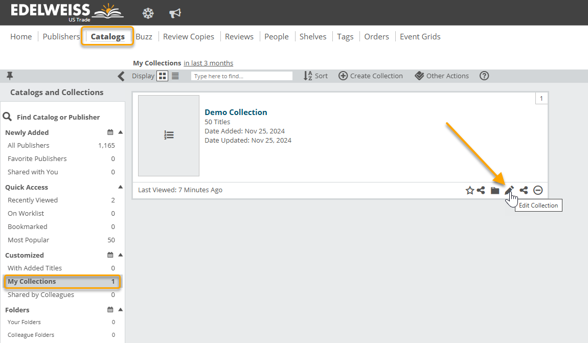Screen dimensions: 588x343
Task: Click the Type here to find field
Action: pos(241,76)
